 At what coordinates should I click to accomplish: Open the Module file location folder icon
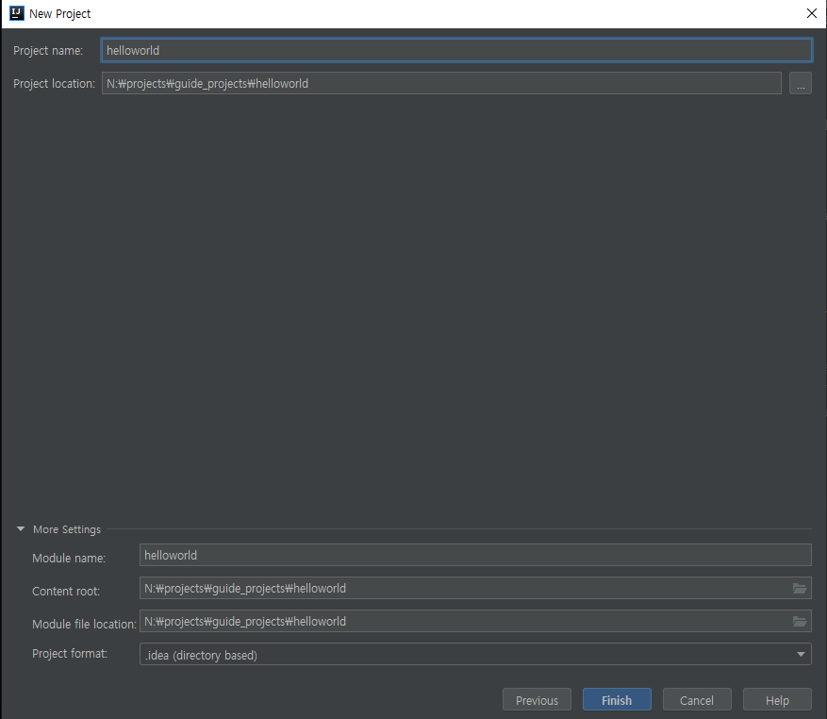click(x=800, y=621)
